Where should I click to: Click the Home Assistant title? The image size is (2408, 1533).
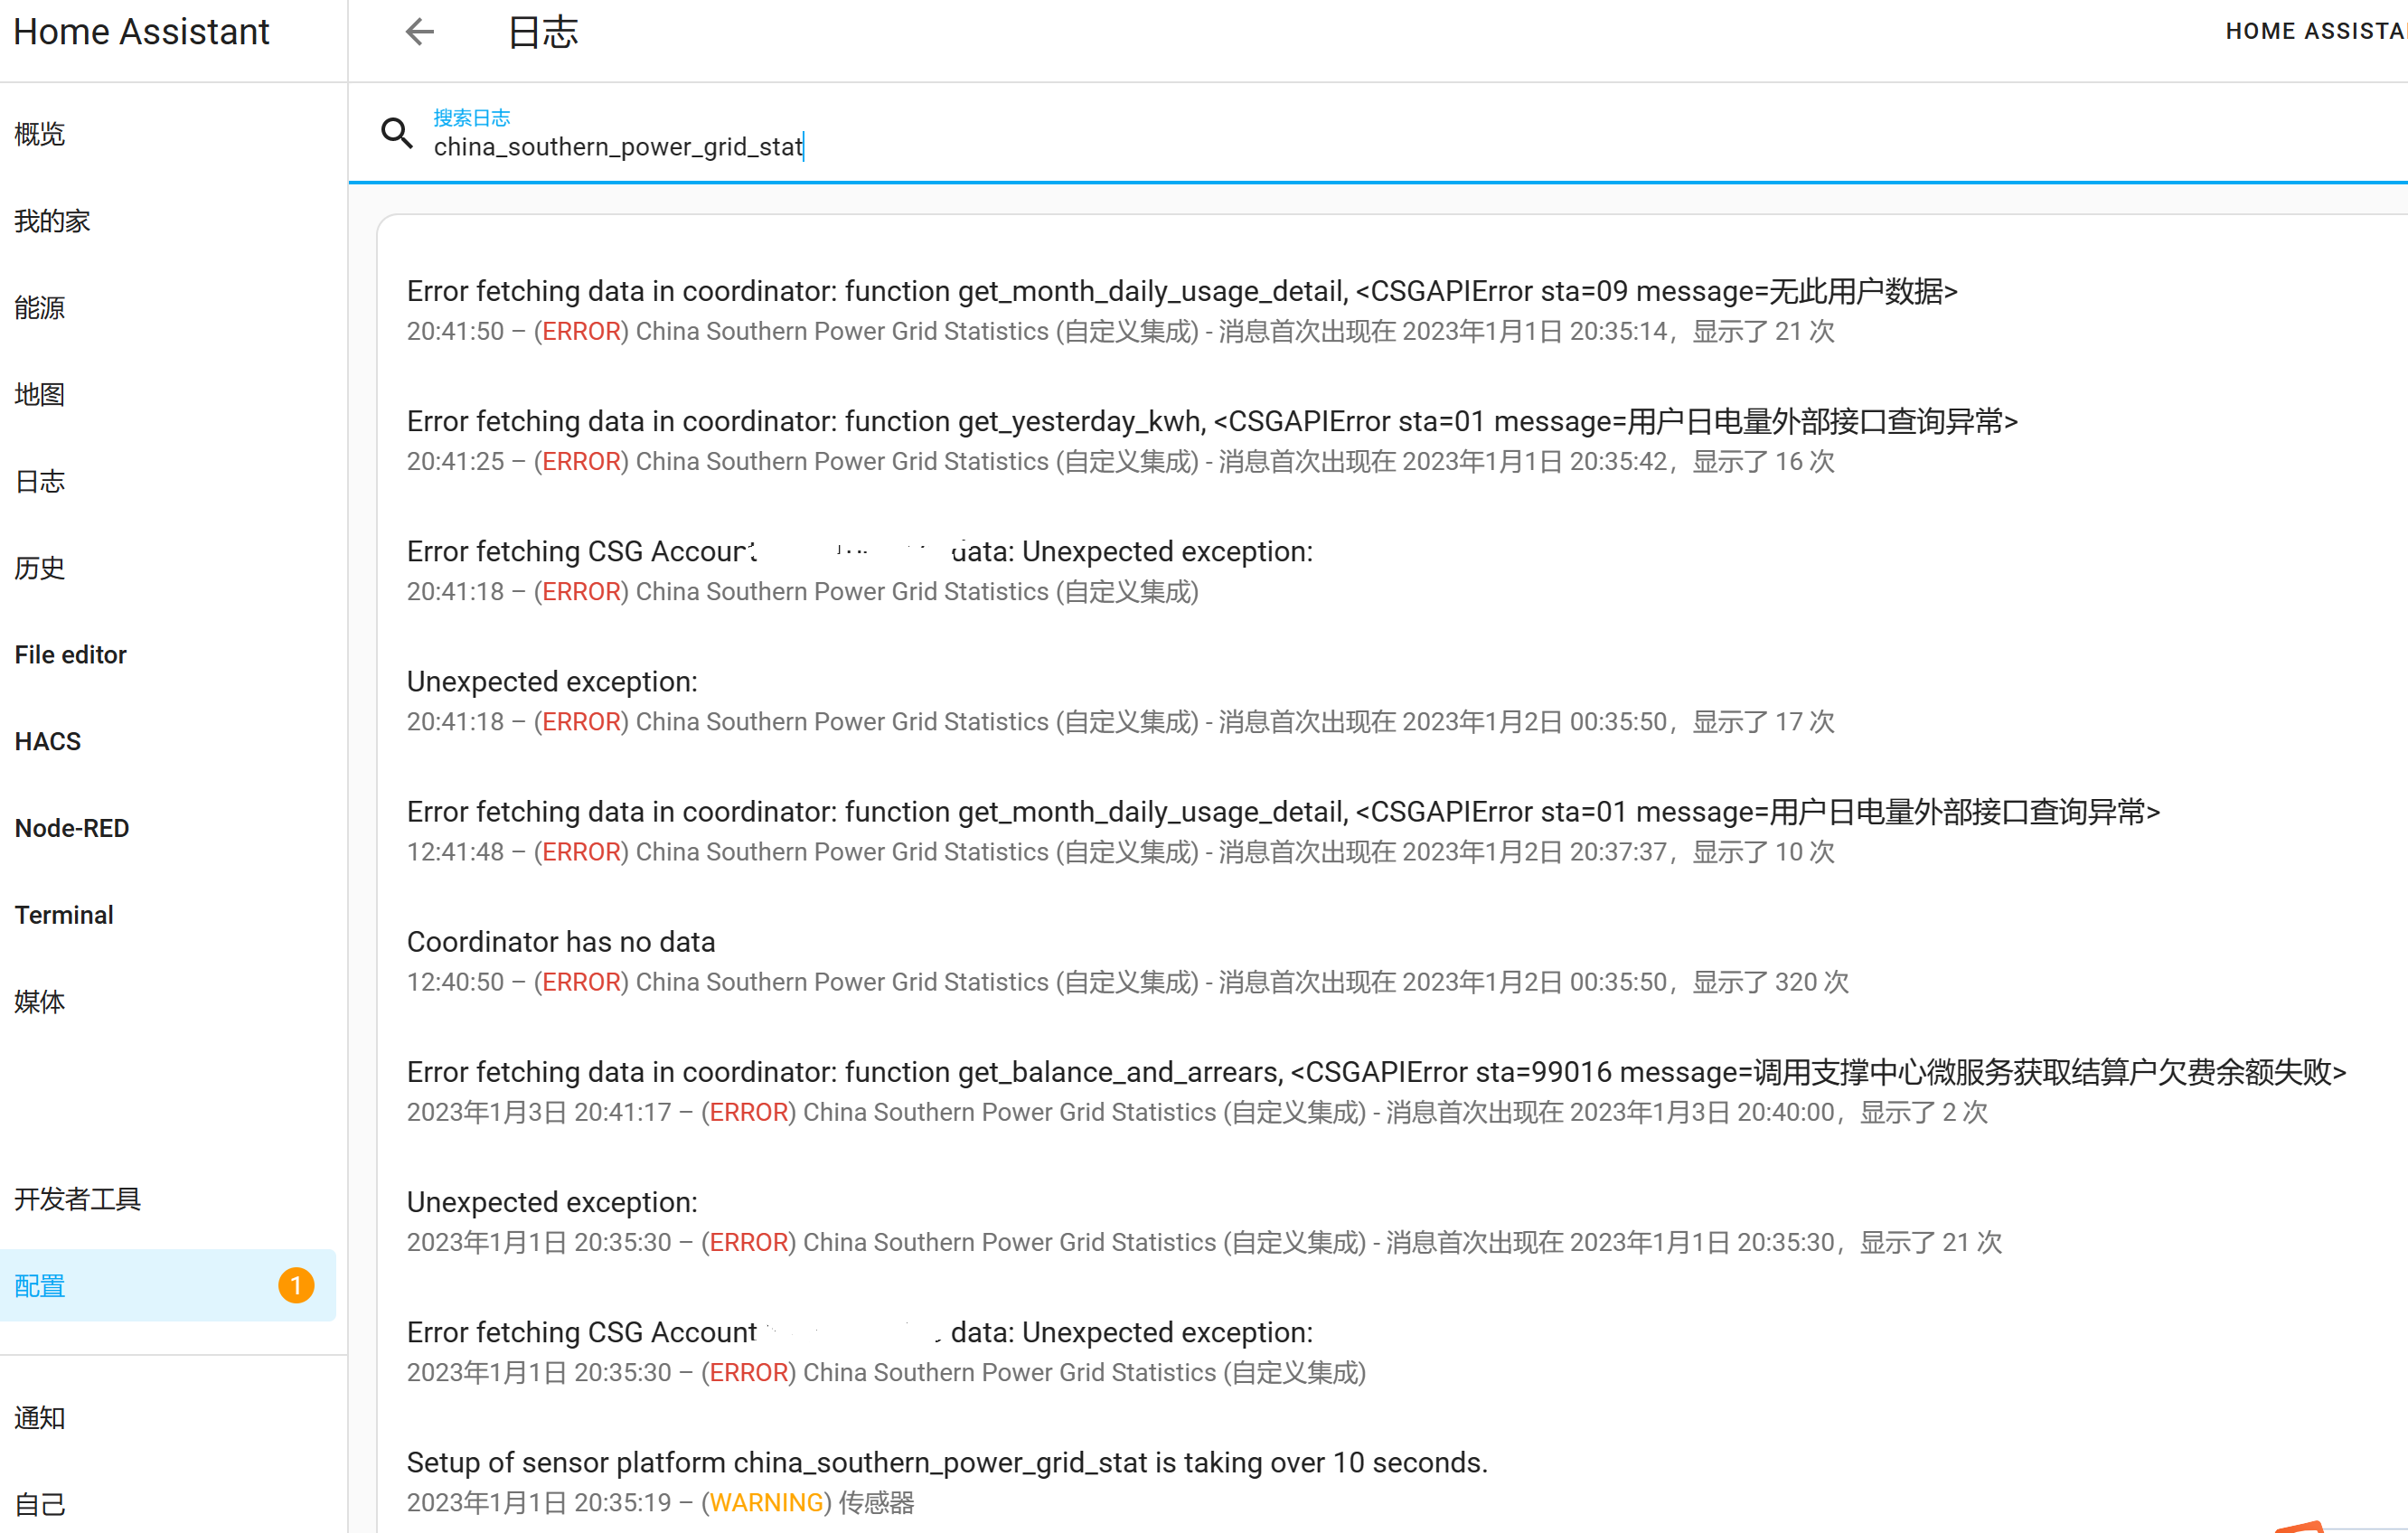[x=141, y=31]
